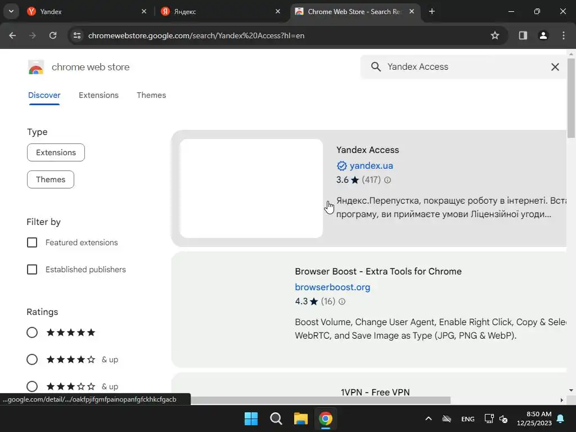
Task: Open the Yandex Access extension title
Action: (367, 150)
